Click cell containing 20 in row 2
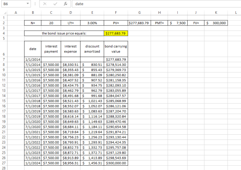The width and height of the screenshot is (241, 170). tap(51, 23)
